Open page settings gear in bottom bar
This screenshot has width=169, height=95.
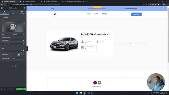(x=2, y=89)
